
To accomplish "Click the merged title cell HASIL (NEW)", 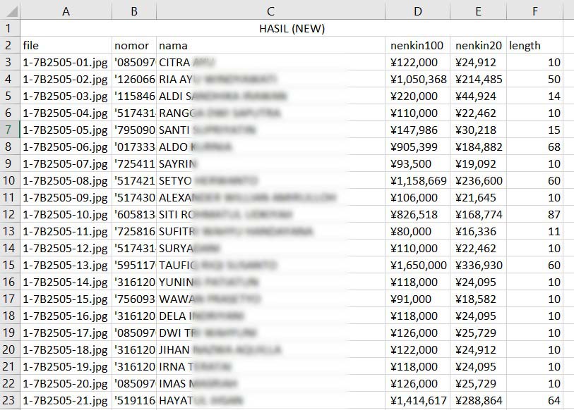I will pyautogui.click(x=292, y=28).
